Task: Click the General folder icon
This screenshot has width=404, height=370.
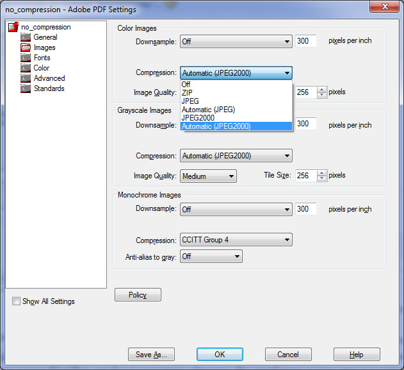Action: (26, 37)
